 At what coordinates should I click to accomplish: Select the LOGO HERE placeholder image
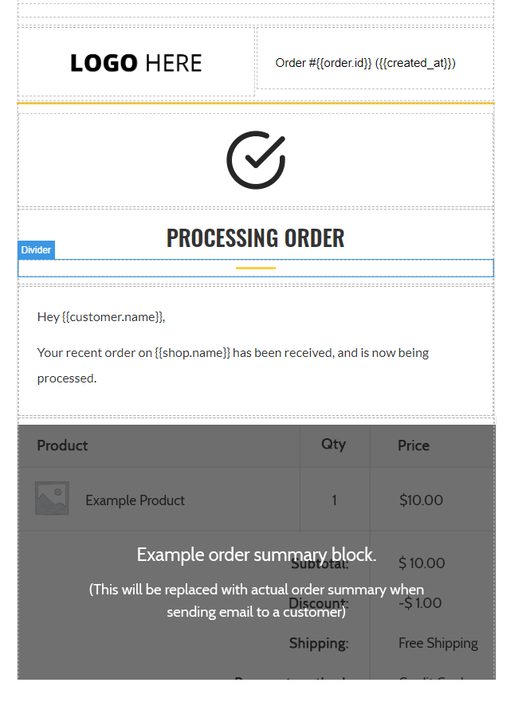pyautogui.click(x=135, y=62)
